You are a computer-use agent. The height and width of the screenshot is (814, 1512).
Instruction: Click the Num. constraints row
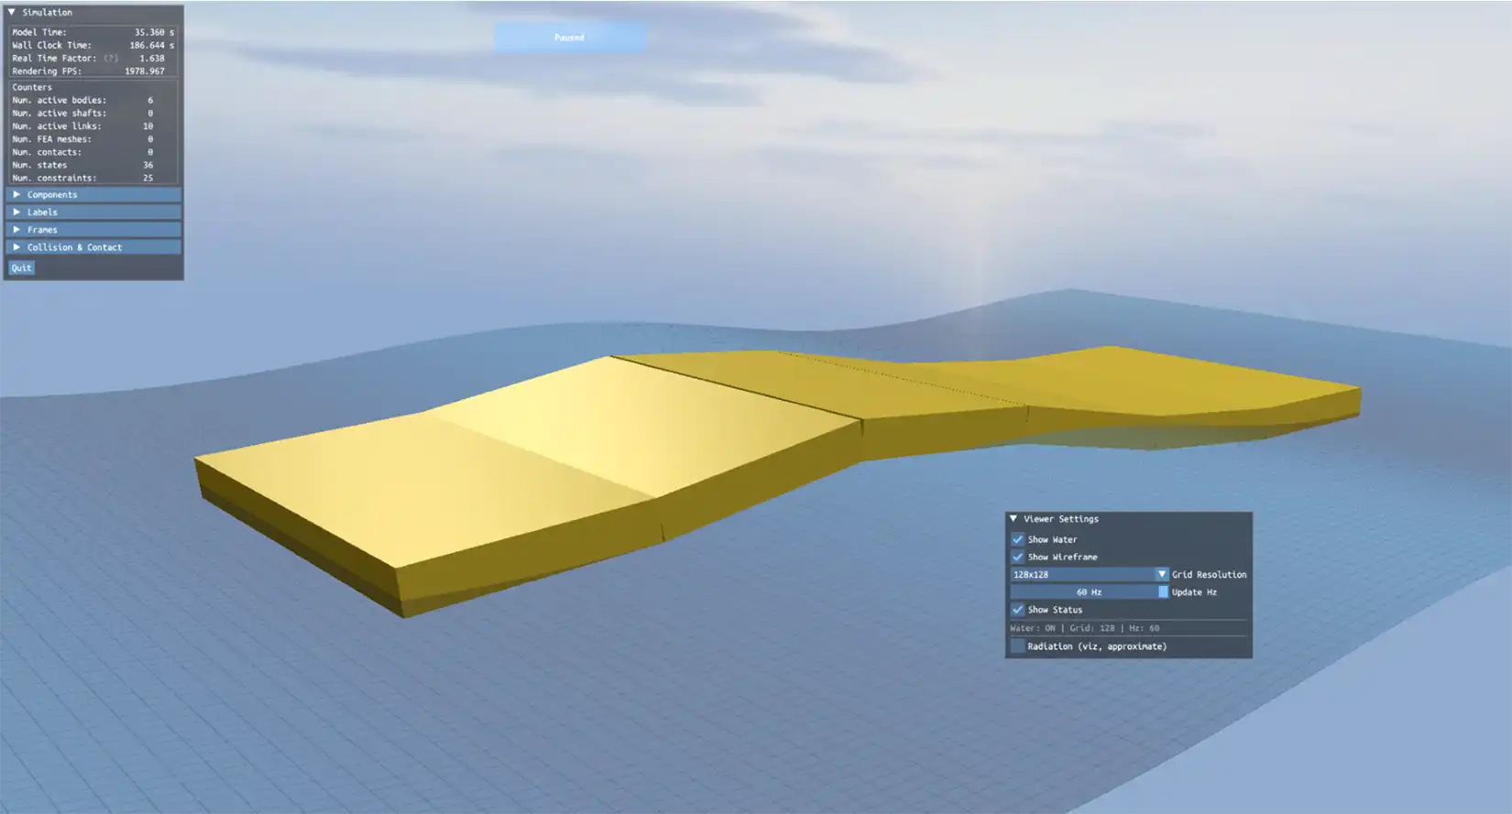click(93, 178)
